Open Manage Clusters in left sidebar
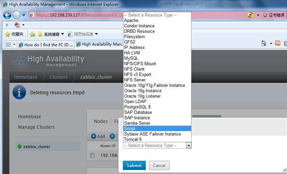The height and width of the screenshot is (174, 287). (x=36, y=127)
